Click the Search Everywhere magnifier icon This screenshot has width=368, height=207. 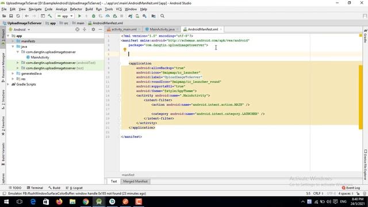tap(162, 16)
